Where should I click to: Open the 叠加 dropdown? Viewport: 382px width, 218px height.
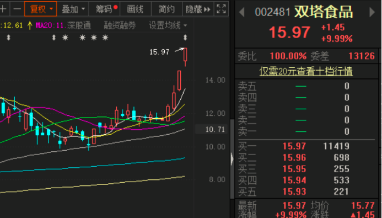point(73,9)
